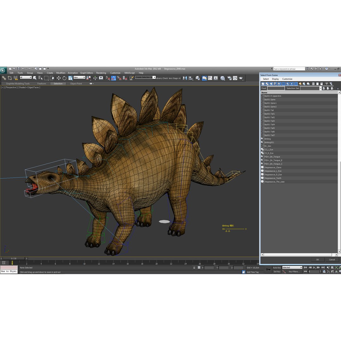Click the Unlink Selection tool
Image resolution: width=341 pixels, height=341 pixels.
pyautogui.click(x=10, y=78)
